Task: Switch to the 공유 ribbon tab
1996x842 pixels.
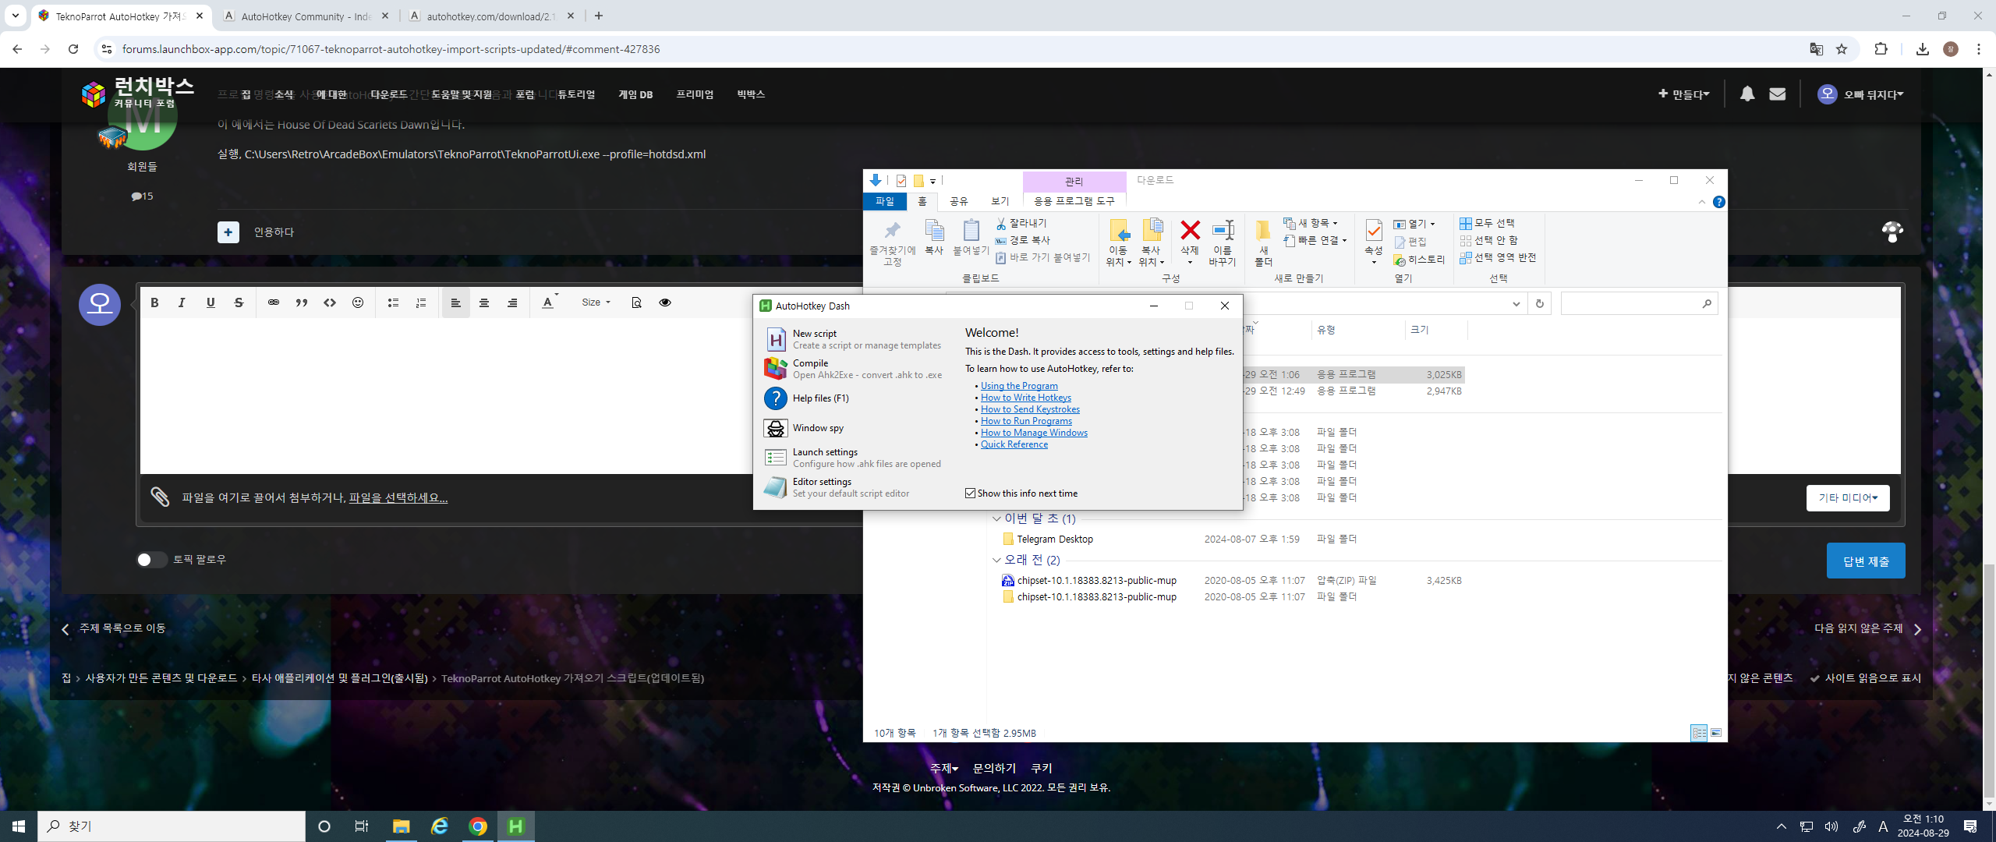Action: [959, 201]
